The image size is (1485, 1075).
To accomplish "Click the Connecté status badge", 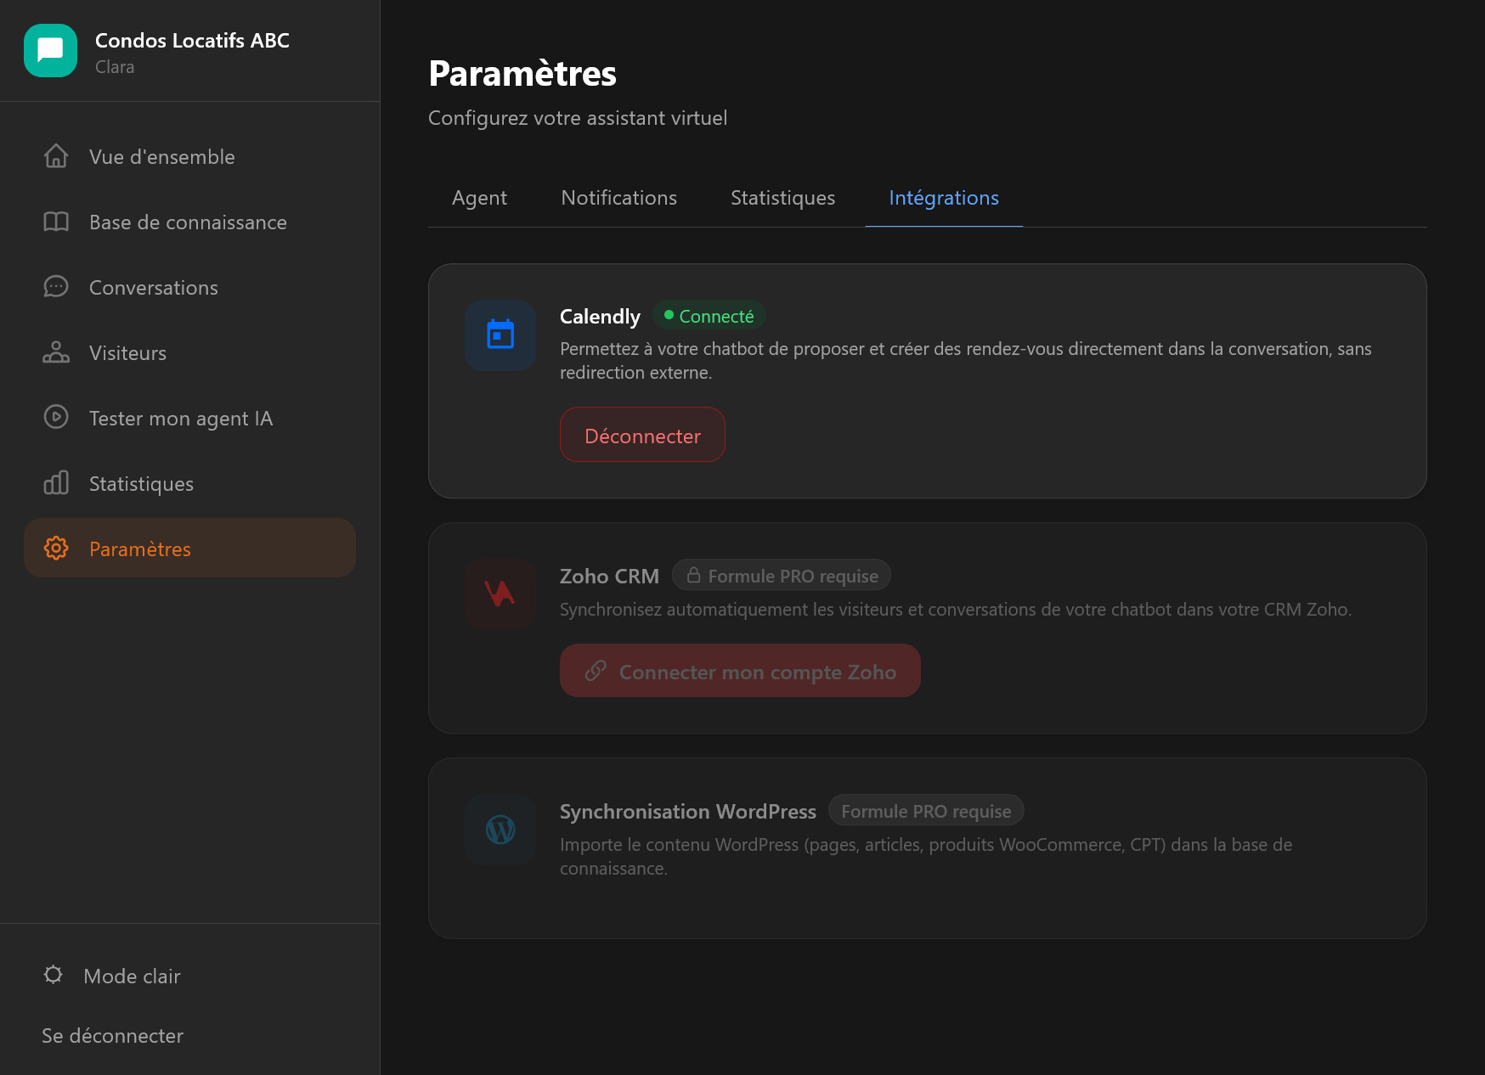I will point(709,316).
